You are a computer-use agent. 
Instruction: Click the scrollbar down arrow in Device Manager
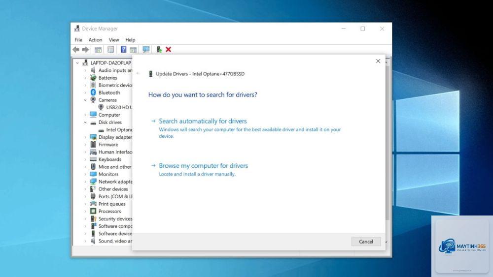(x=387, y=242)
